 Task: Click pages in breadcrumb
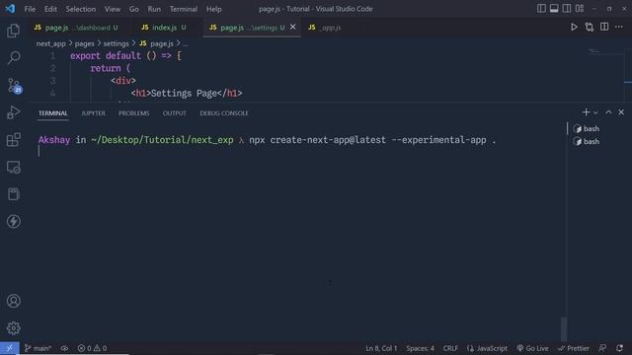click(x=84, y=43)
